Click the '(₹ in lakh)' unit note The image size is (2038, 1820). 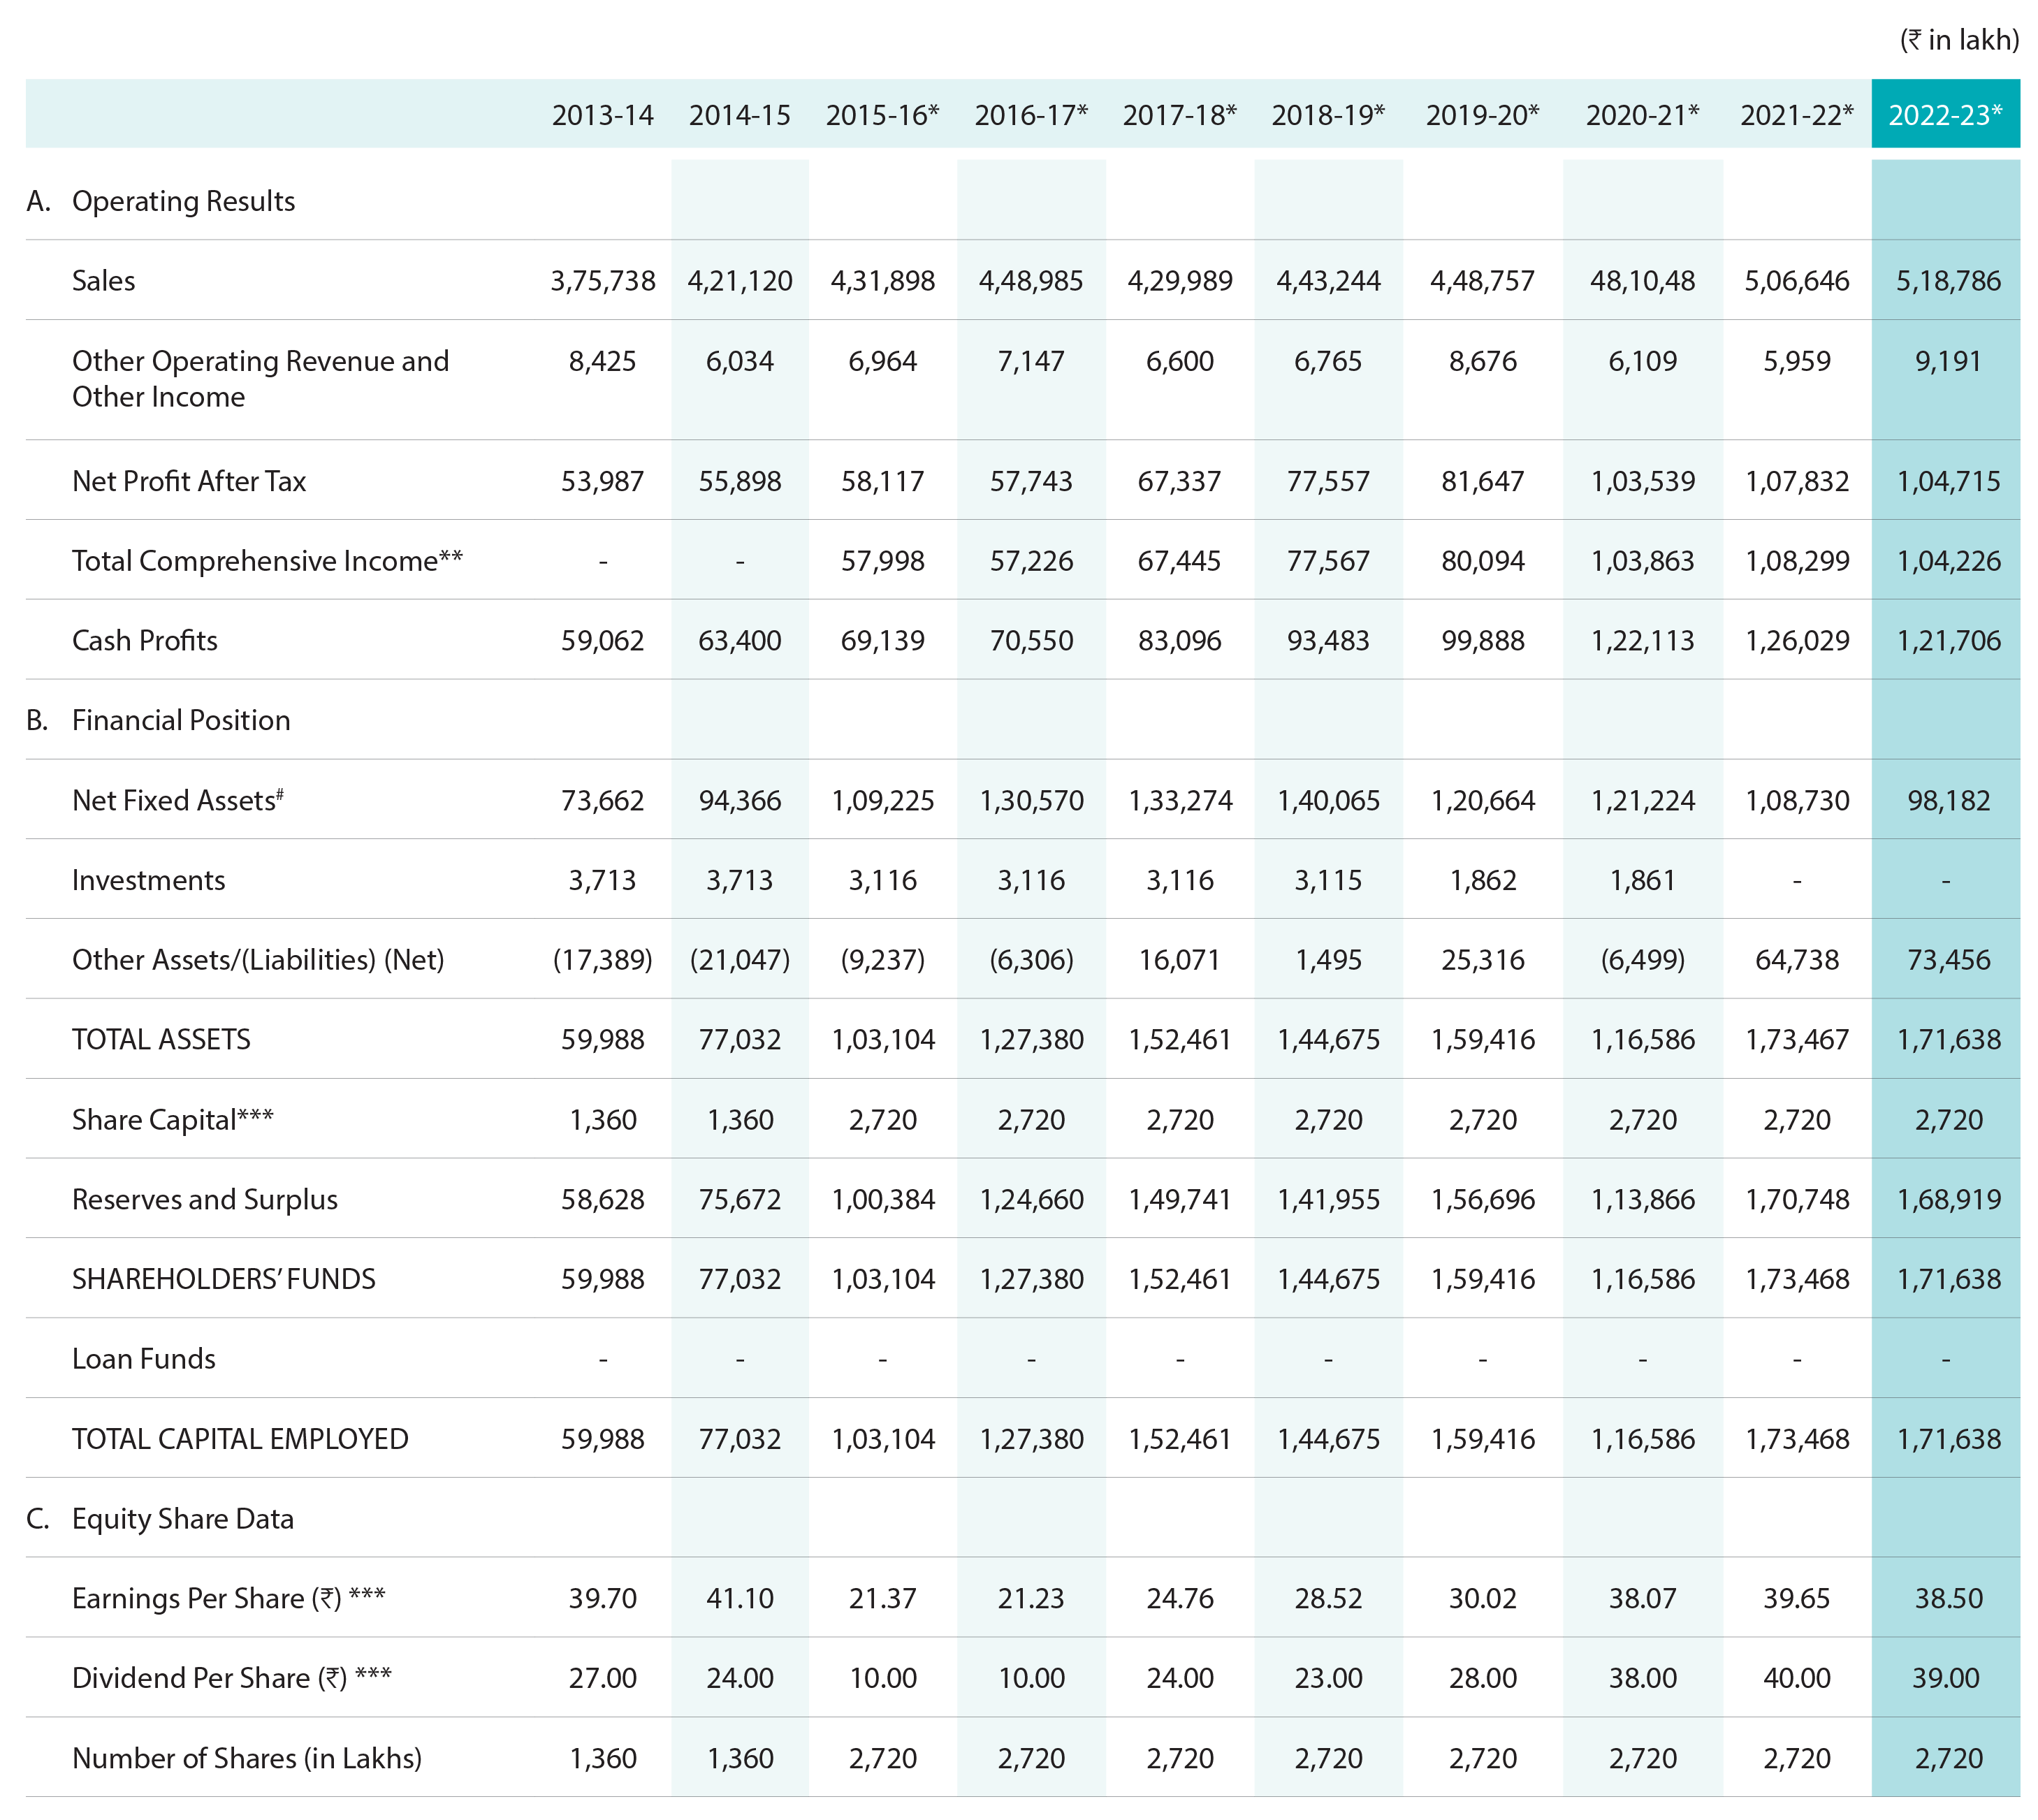tap(1959, 40)
